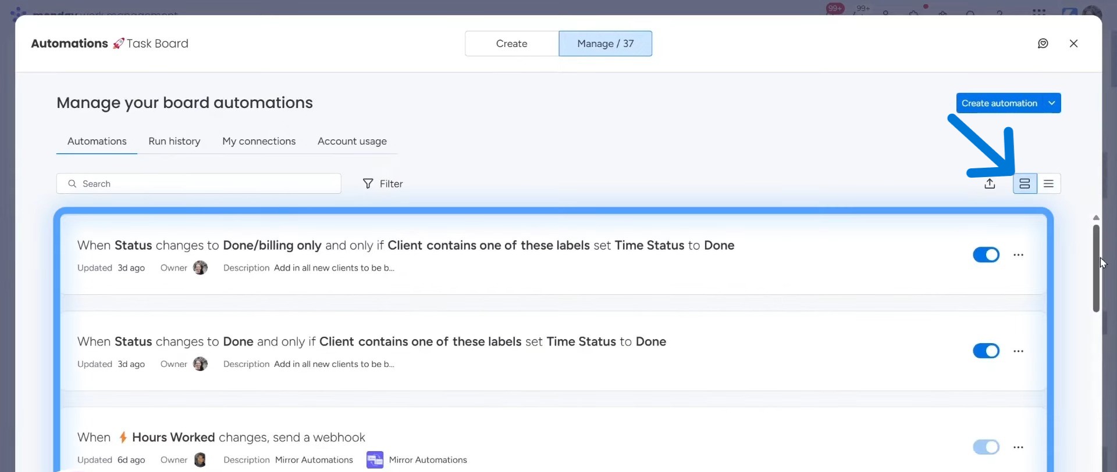The image size is (1117, 472).
Task: Click the export automations icon
Action: point(990,183)
